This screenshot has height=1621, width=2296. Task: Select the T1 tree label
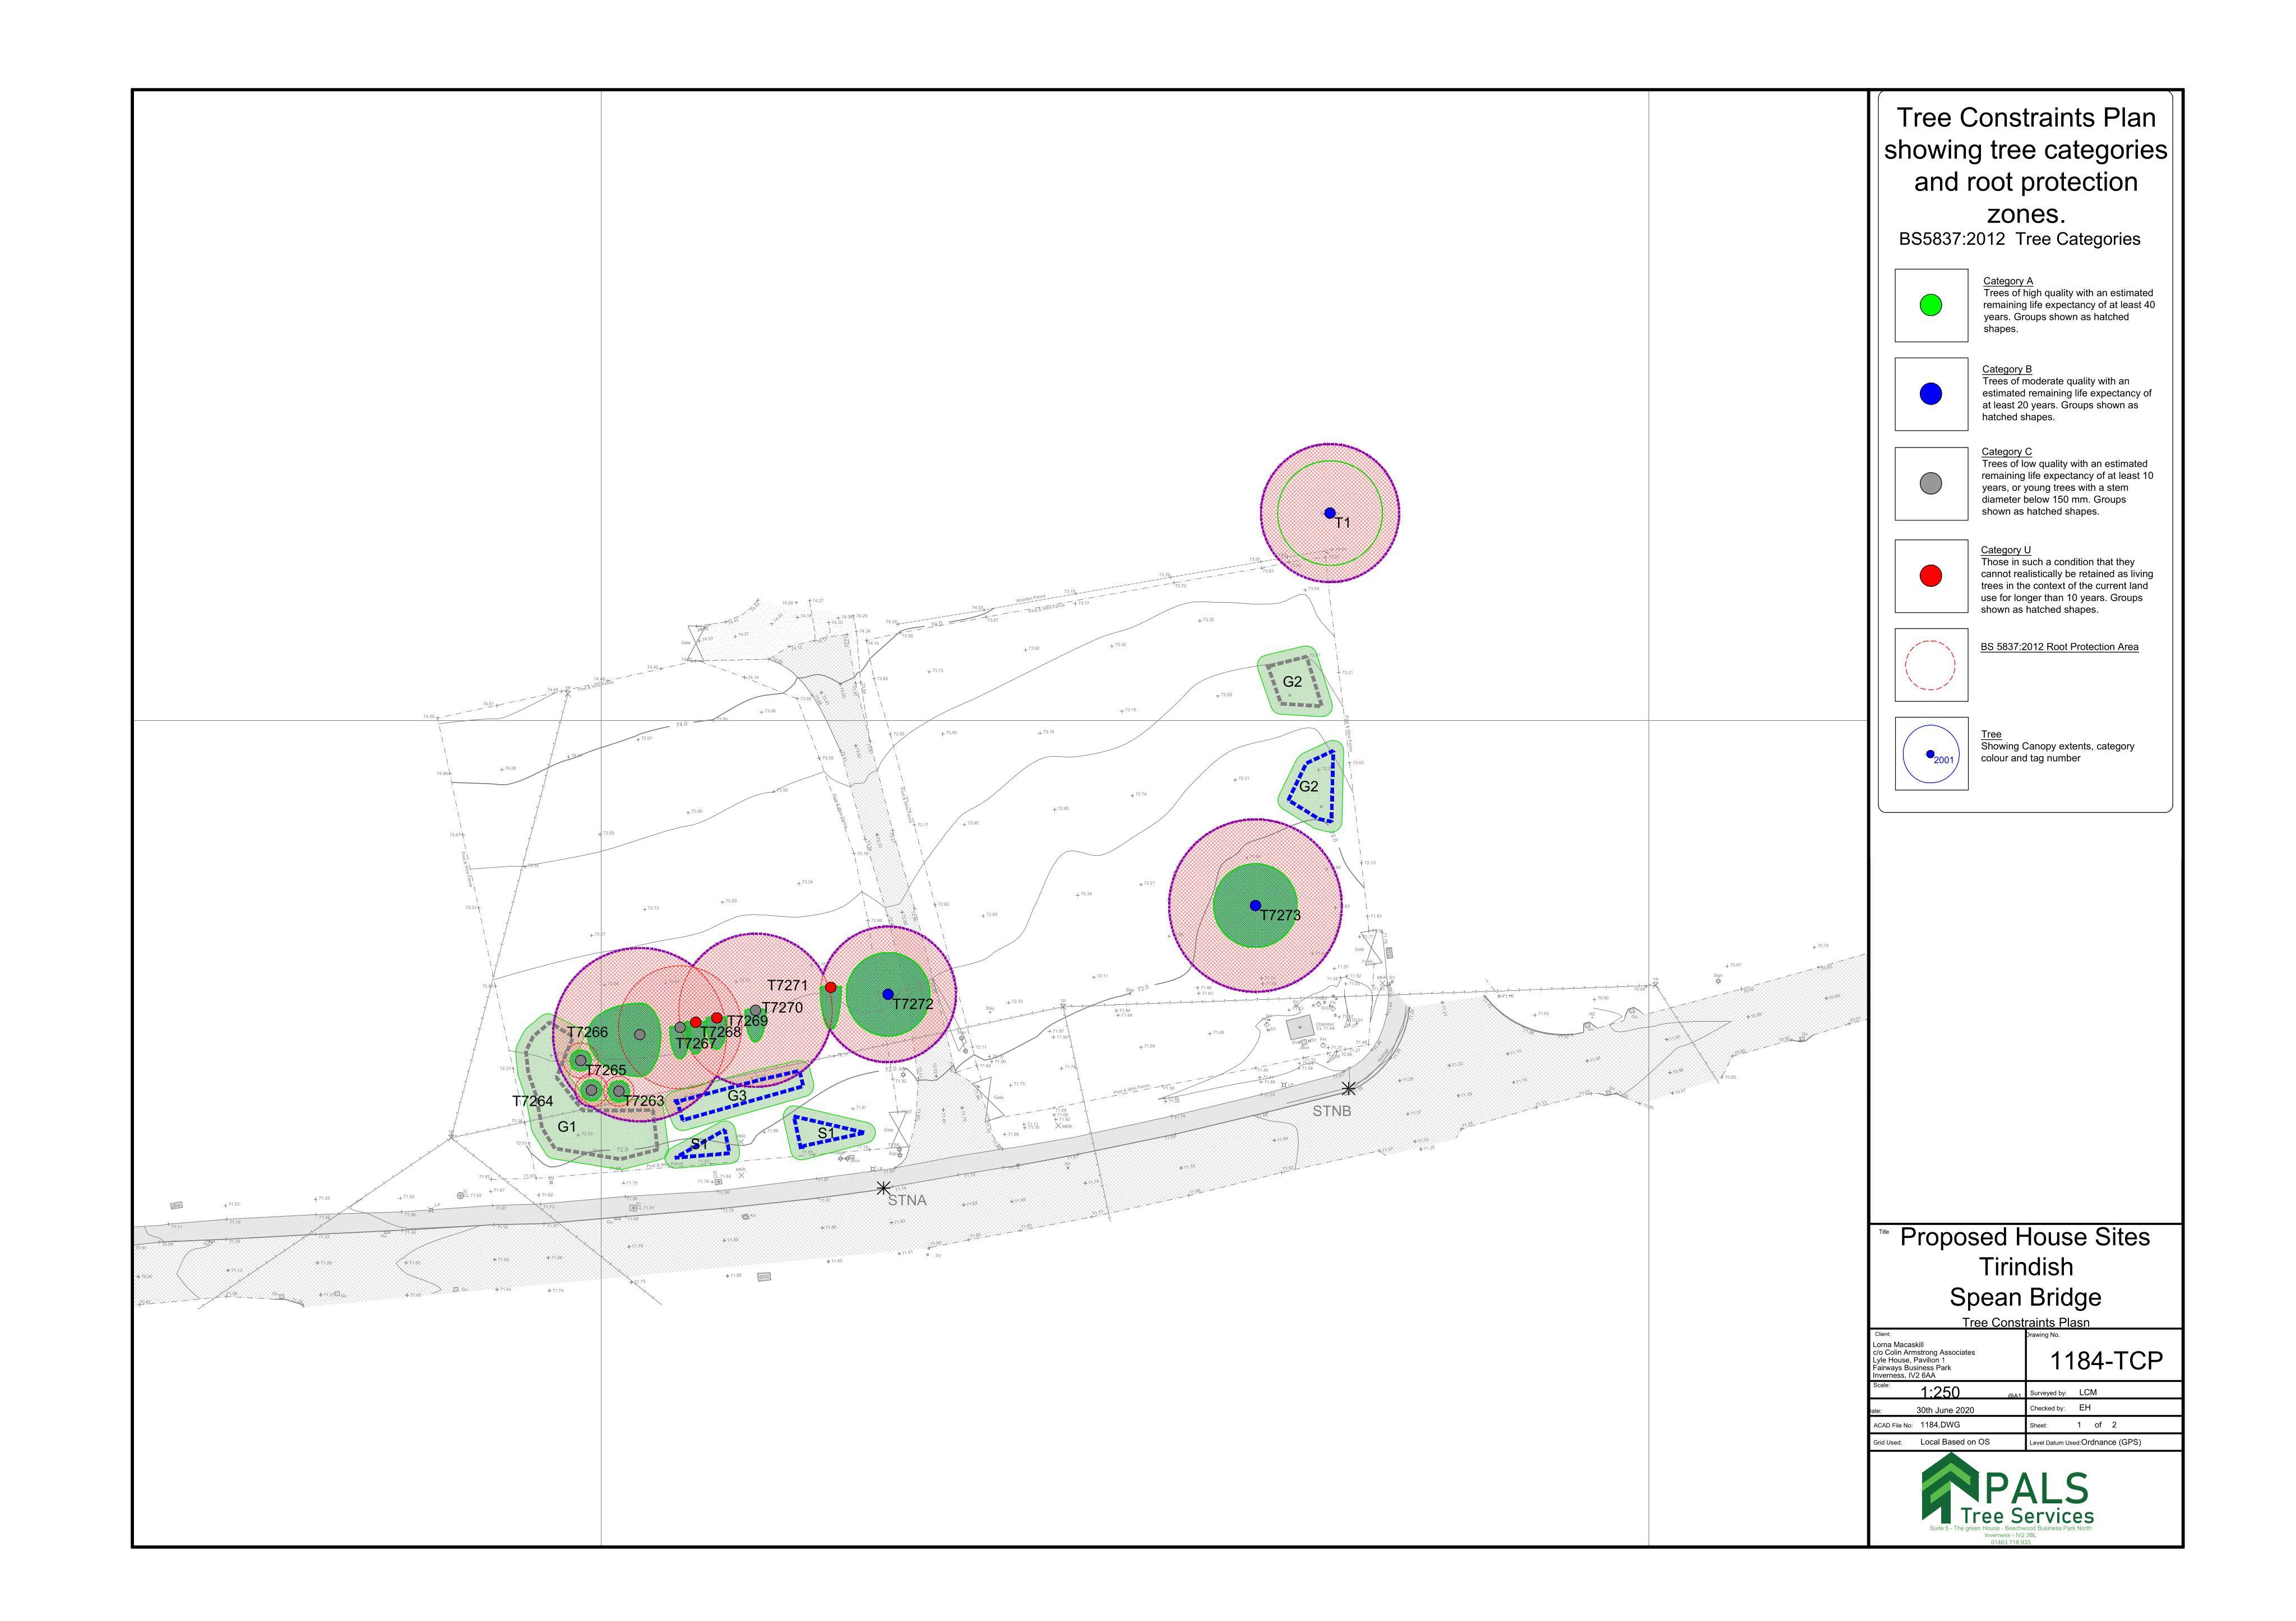click(1343, 523)
